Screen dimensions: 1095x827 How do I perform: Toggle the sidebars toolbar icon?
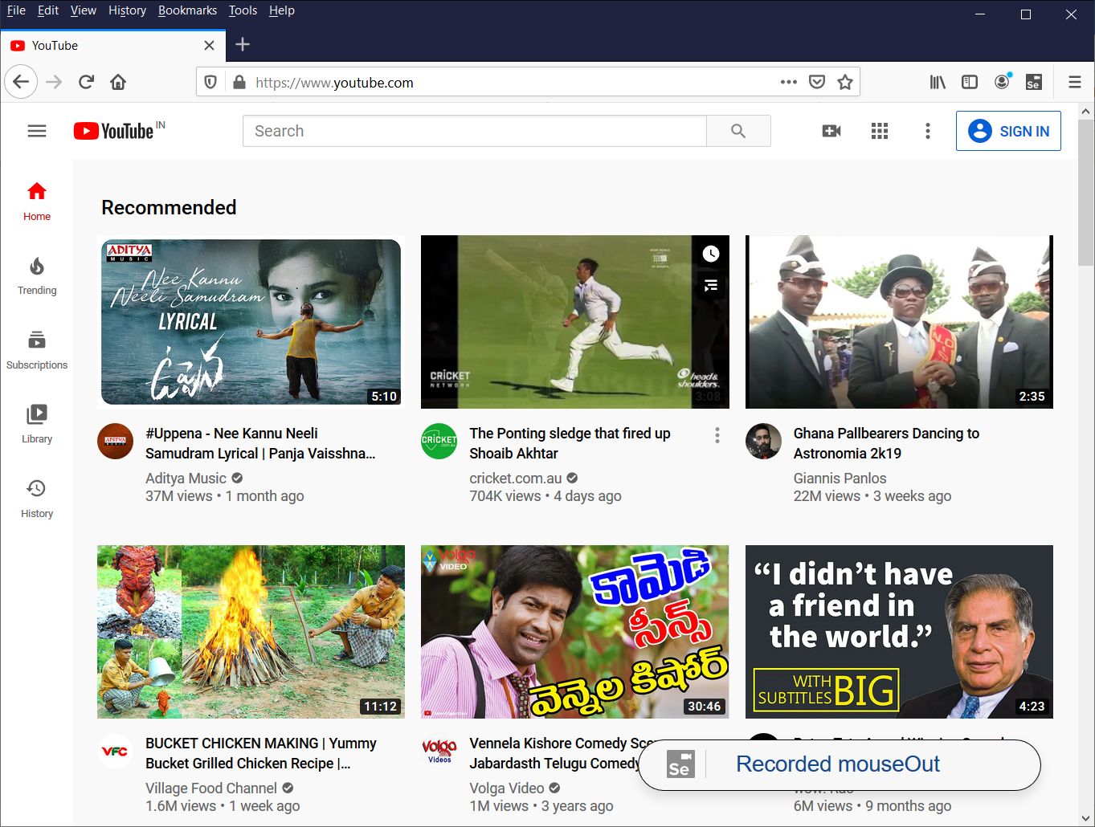(970, 82)
